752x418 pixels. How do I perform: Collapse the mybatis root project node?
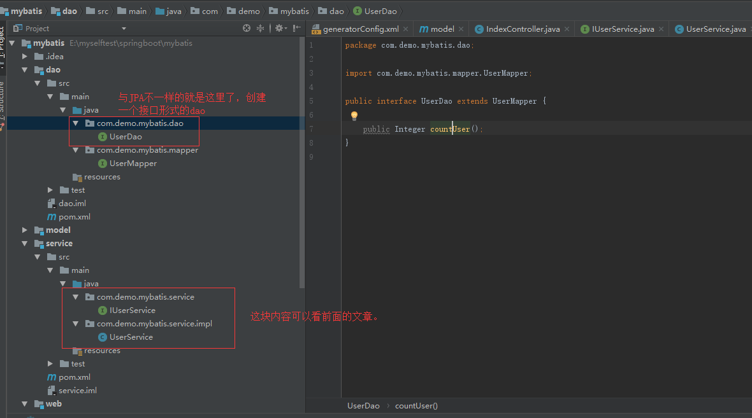coord(12,43)
